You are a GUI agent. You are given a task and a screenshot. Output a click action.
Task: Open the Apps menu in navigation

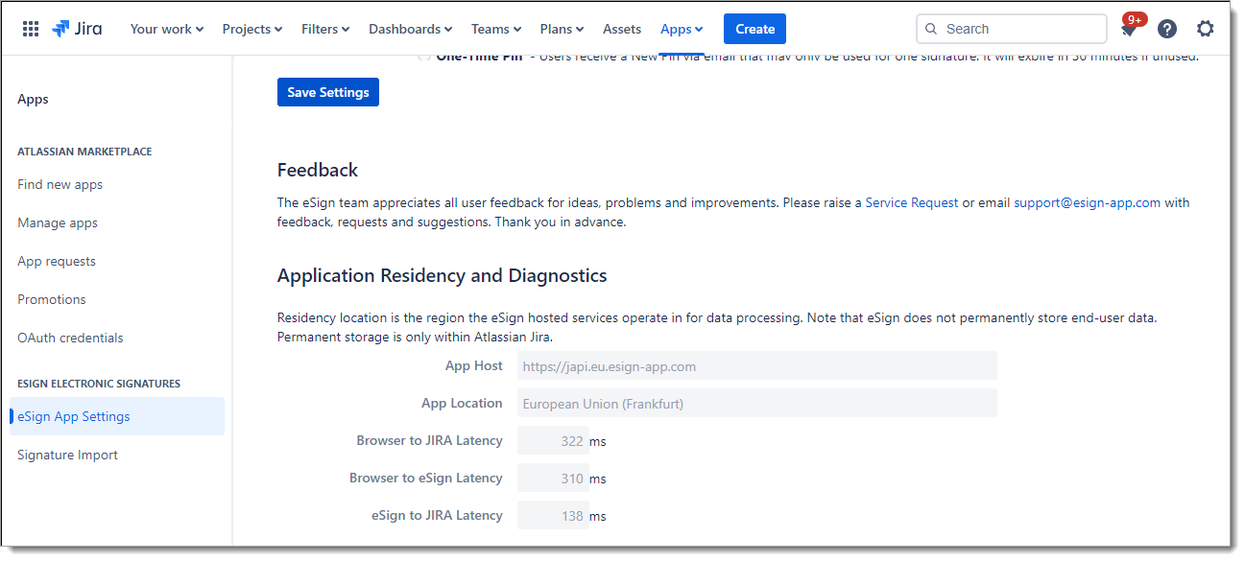point(682,29)
